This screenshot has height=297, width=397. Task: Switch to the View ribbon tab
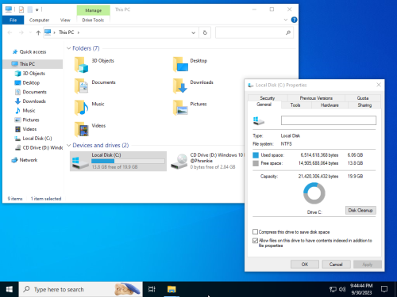click(65, 20)
